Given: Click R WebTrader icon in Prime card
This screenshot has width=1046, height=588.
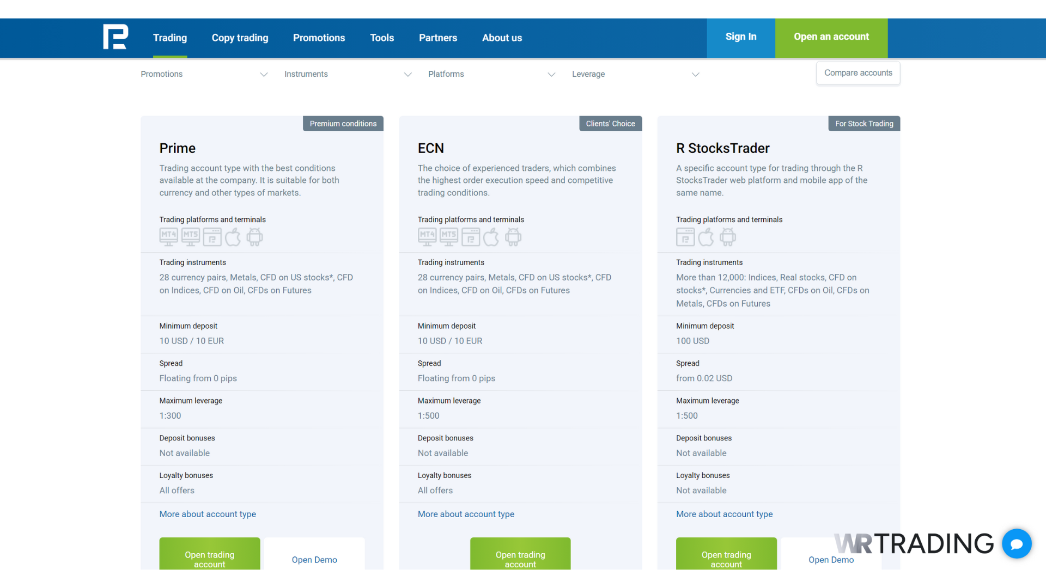Looking at the screenshot, I should tap(212, 237).
